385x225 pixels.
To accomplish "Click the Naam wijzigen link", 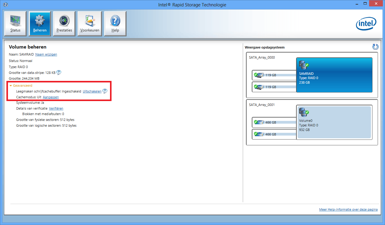I will pyautogui.click(x=46, y=54).
